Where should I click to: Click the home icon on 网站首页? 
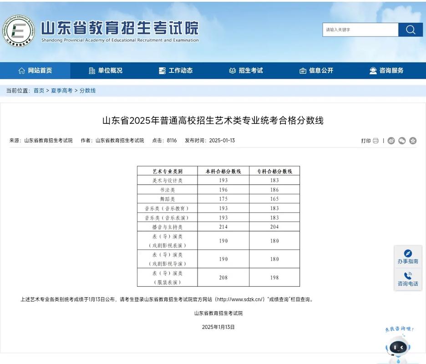22,71
